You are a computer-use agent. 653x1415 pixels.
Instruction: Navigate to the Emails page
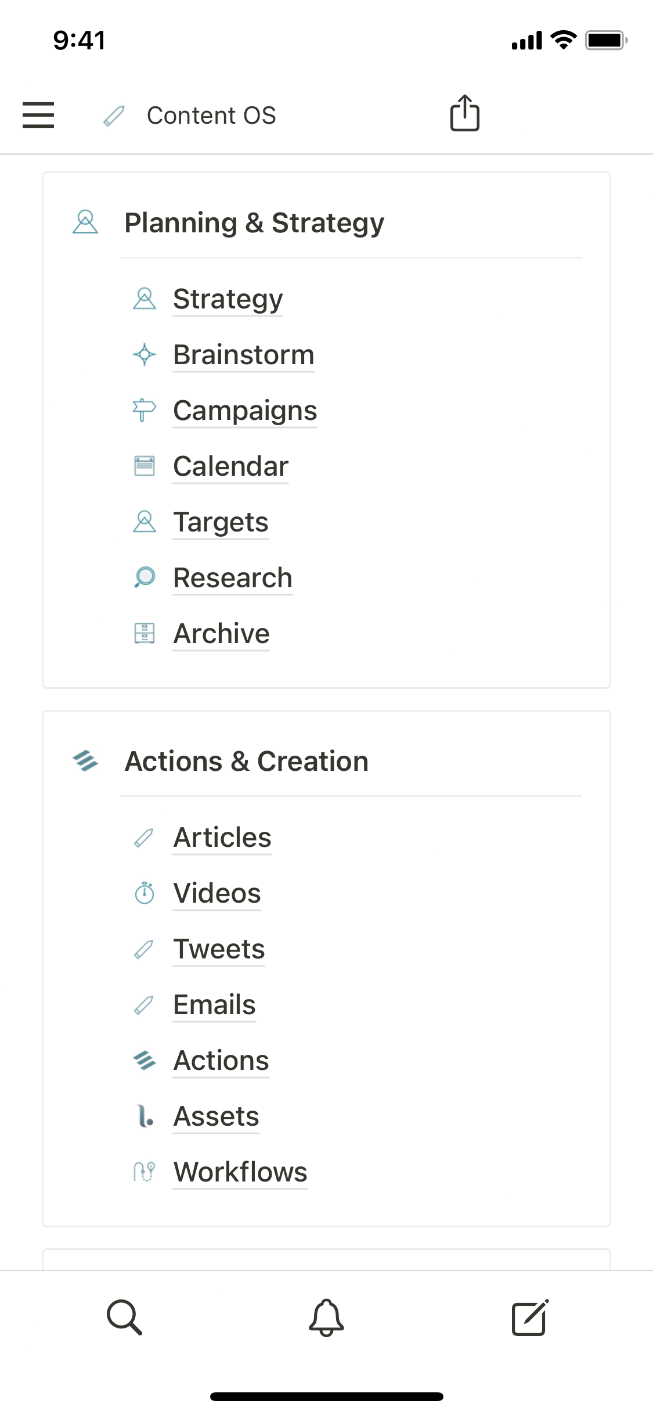click(214, 1005)
